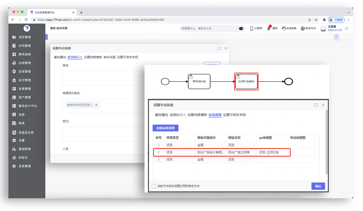Click the 加载审批视图 button
The image size is (363, 211).
[166, 128]
